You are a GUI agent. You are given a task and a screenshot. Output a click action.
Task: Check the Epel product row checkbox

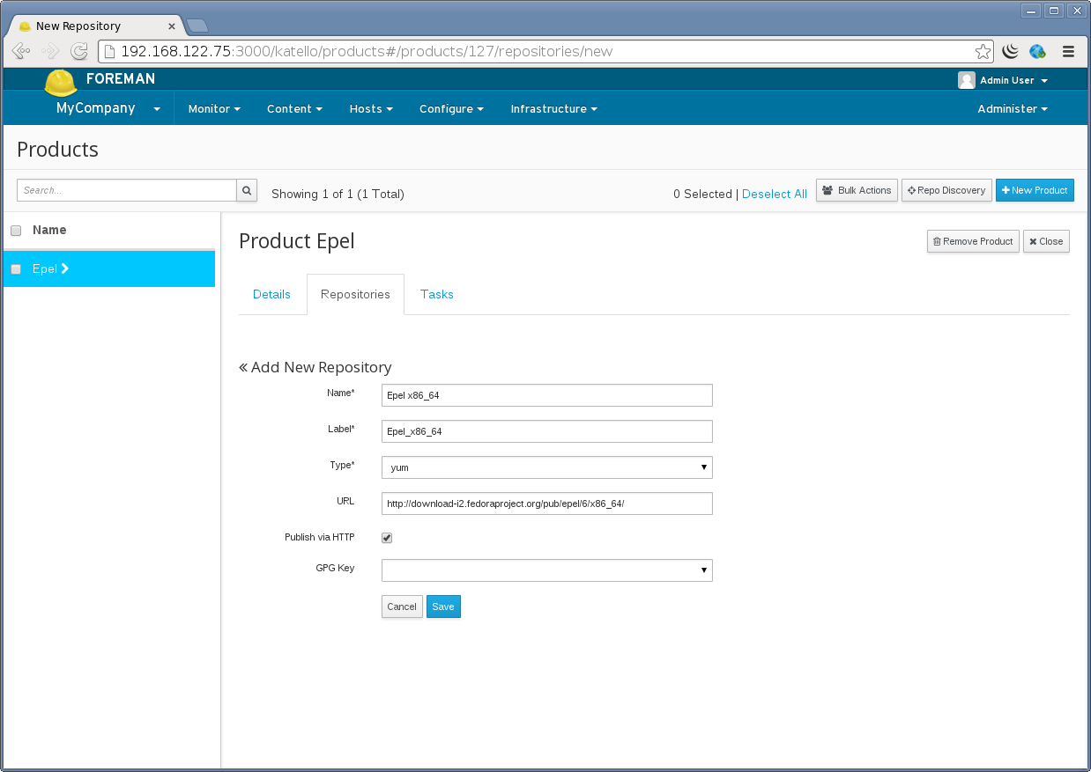[16, 269]
